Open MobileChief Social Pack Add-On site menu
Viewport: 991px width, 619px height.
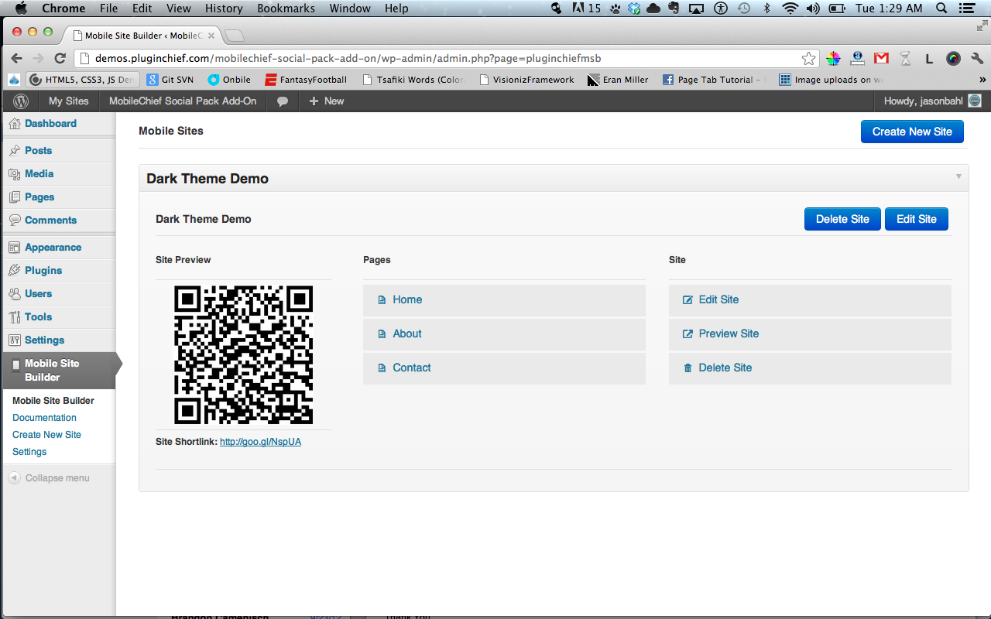coord(183,101)
